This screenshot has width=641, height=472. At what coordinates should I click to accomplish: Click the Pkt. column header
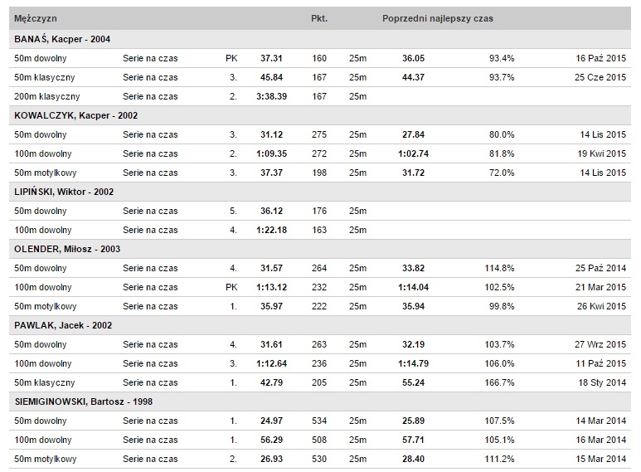point(319,18)
